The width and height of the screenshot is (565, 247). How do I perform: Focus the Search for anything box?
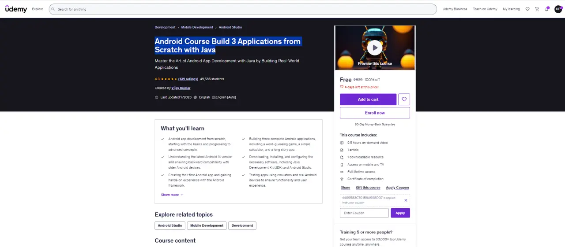(243, 9)
